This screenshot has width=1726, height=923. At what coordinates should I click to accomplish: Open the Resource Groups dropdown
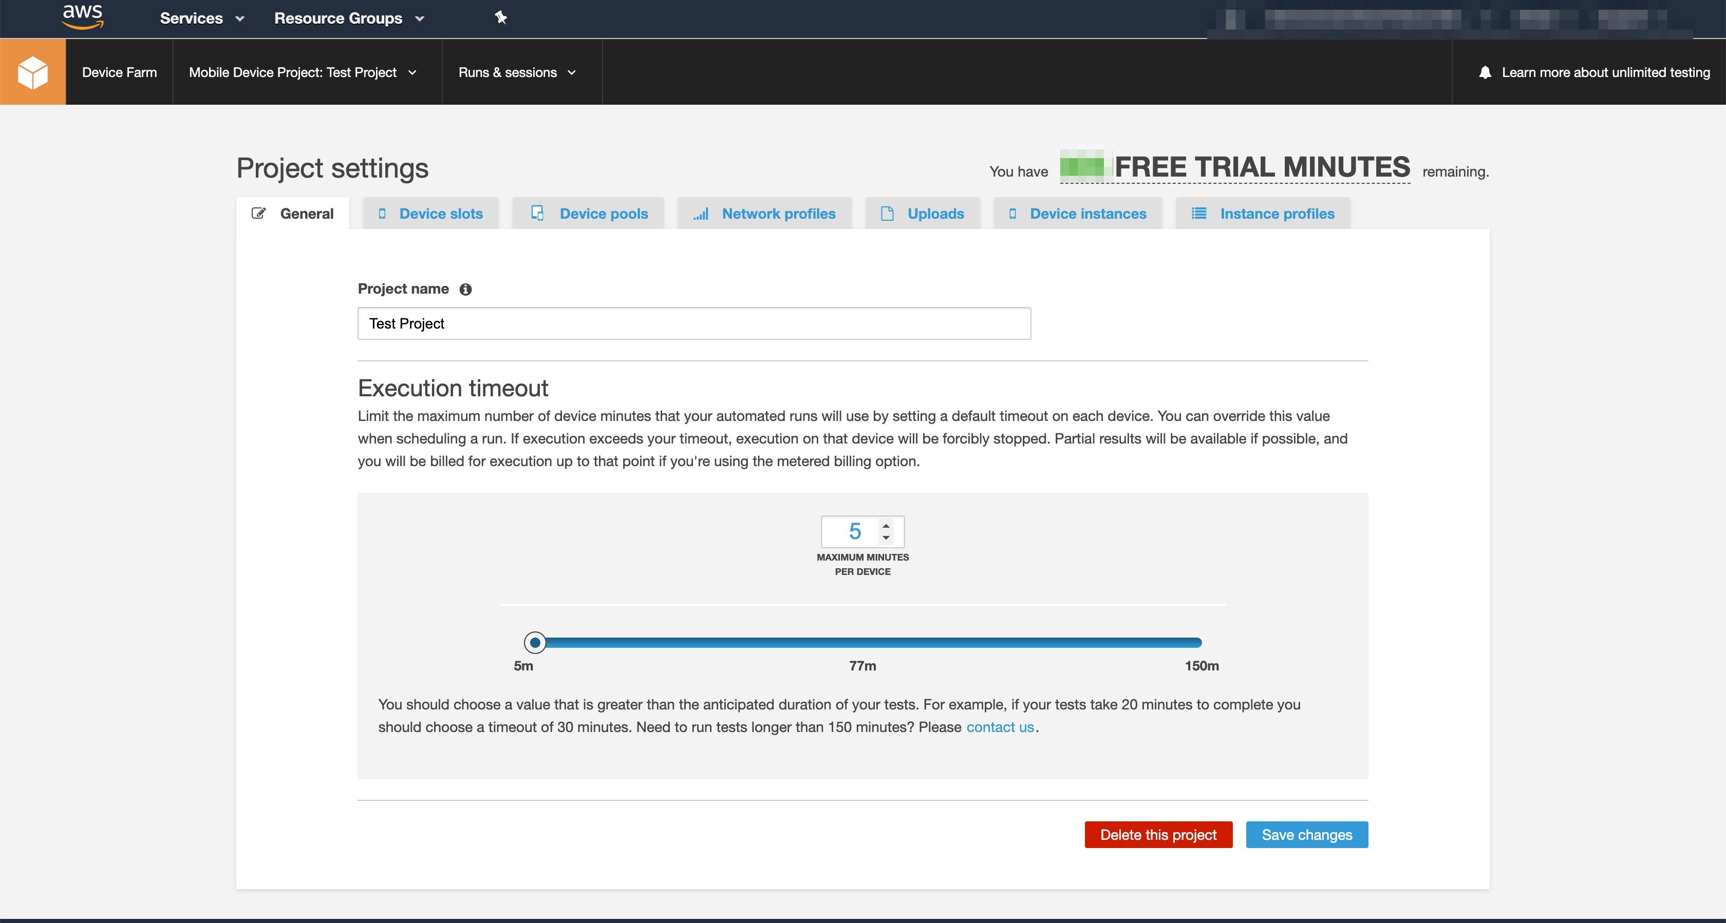pos(348,18)
